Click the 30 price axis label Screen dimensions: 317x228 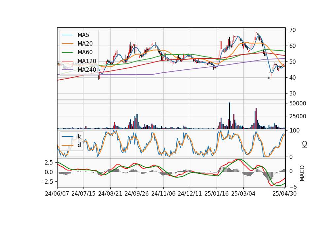pos(293,94)
